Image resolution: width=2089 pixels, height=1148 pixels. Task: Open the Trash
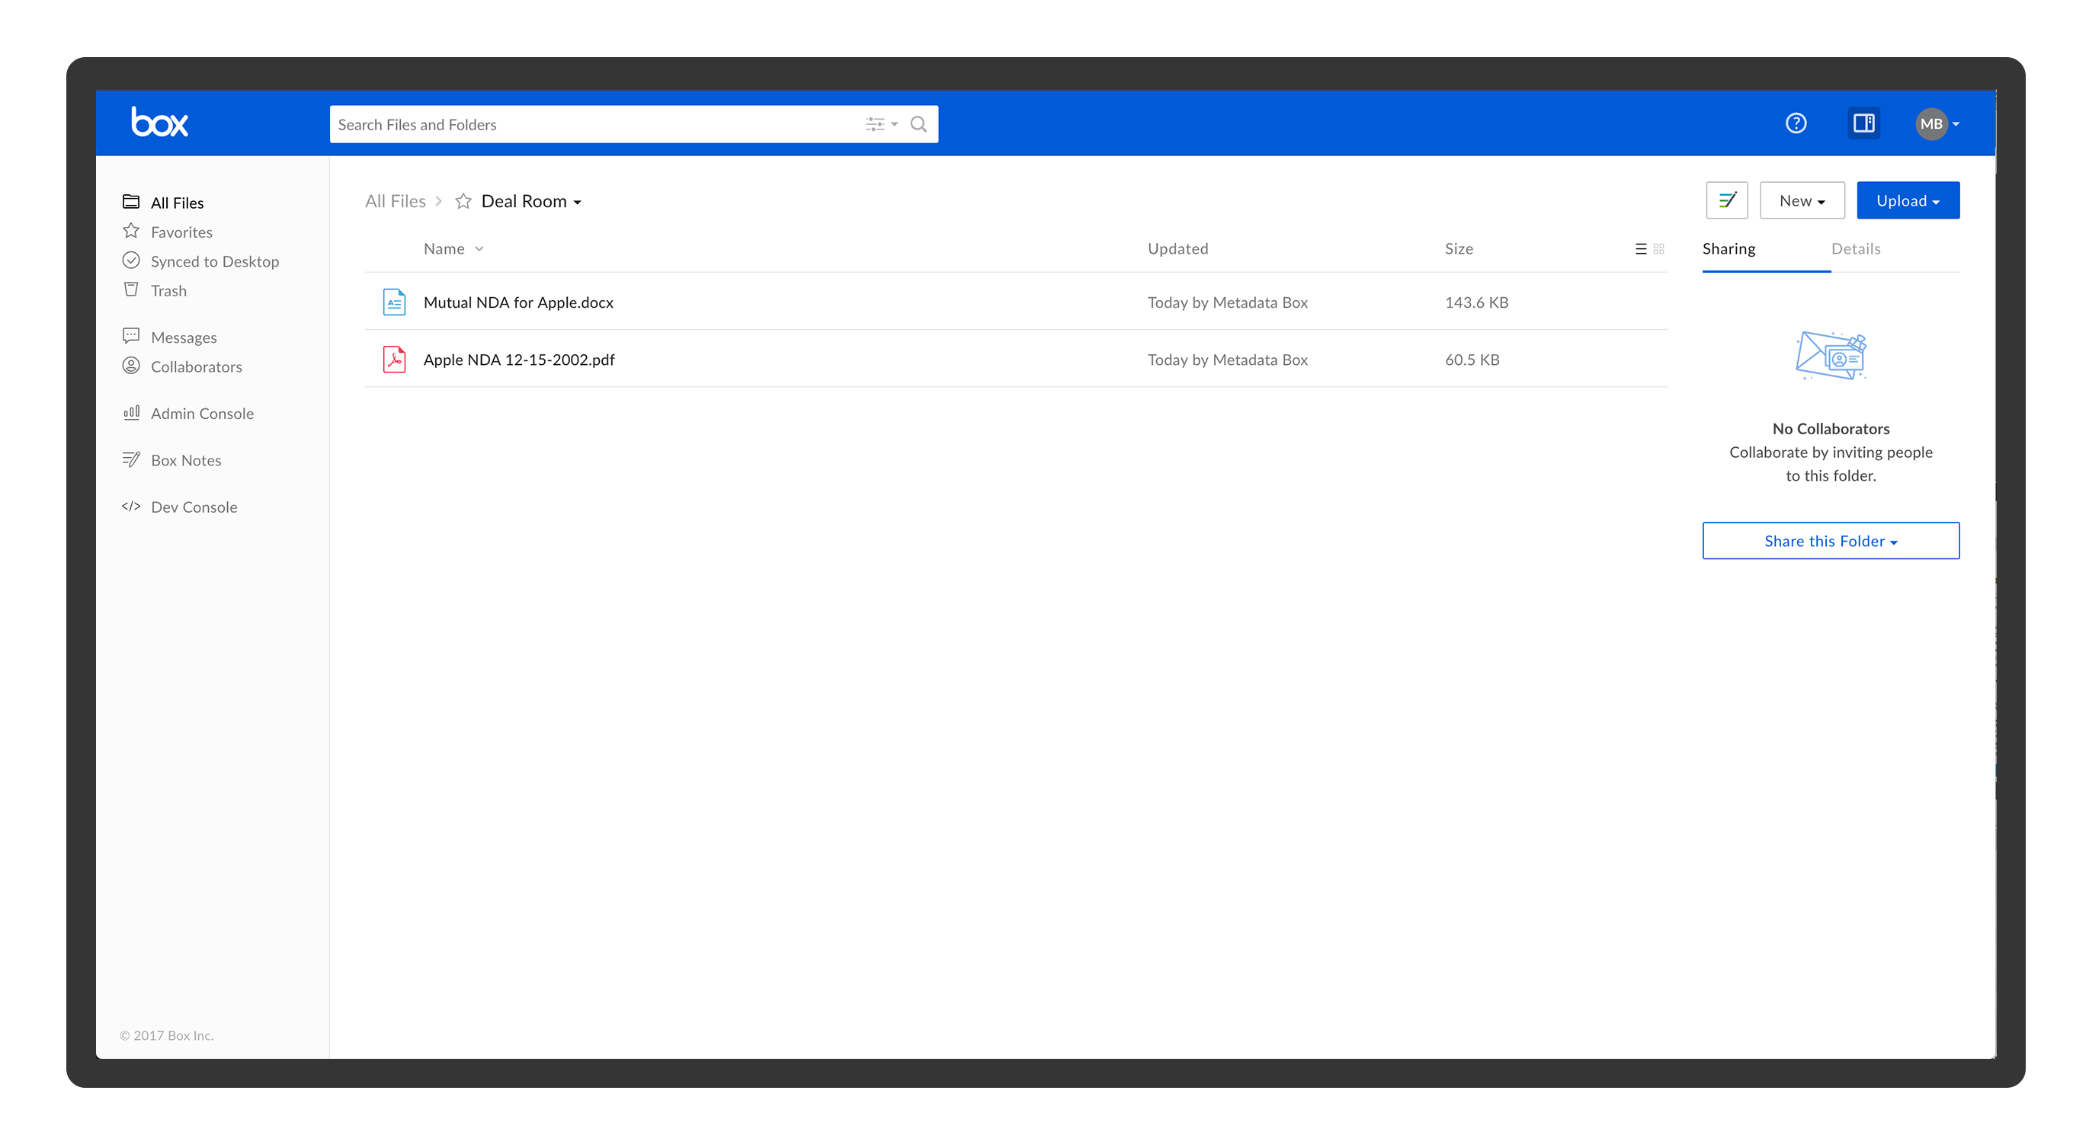(168, 290)
